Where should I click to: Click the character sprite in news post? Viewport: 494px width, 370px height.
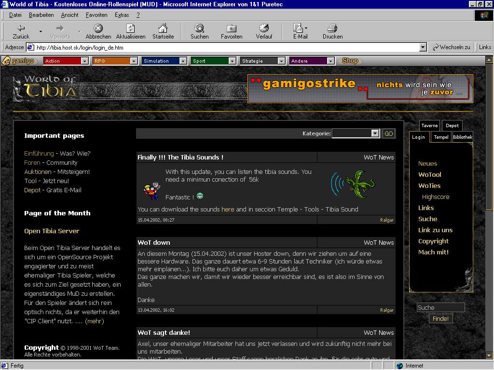[151, 191]
